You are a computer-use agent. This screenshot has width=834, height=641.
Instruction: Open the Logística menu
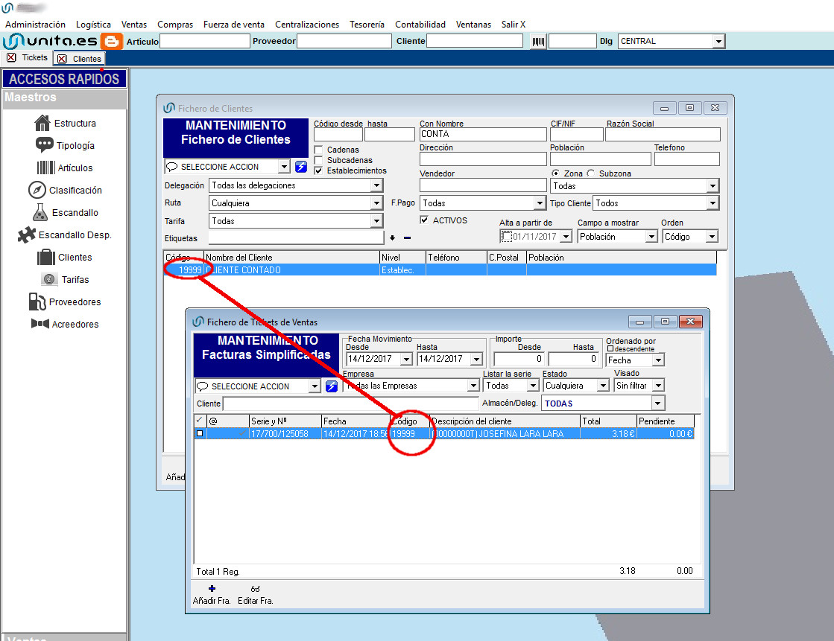click(94, 25)
